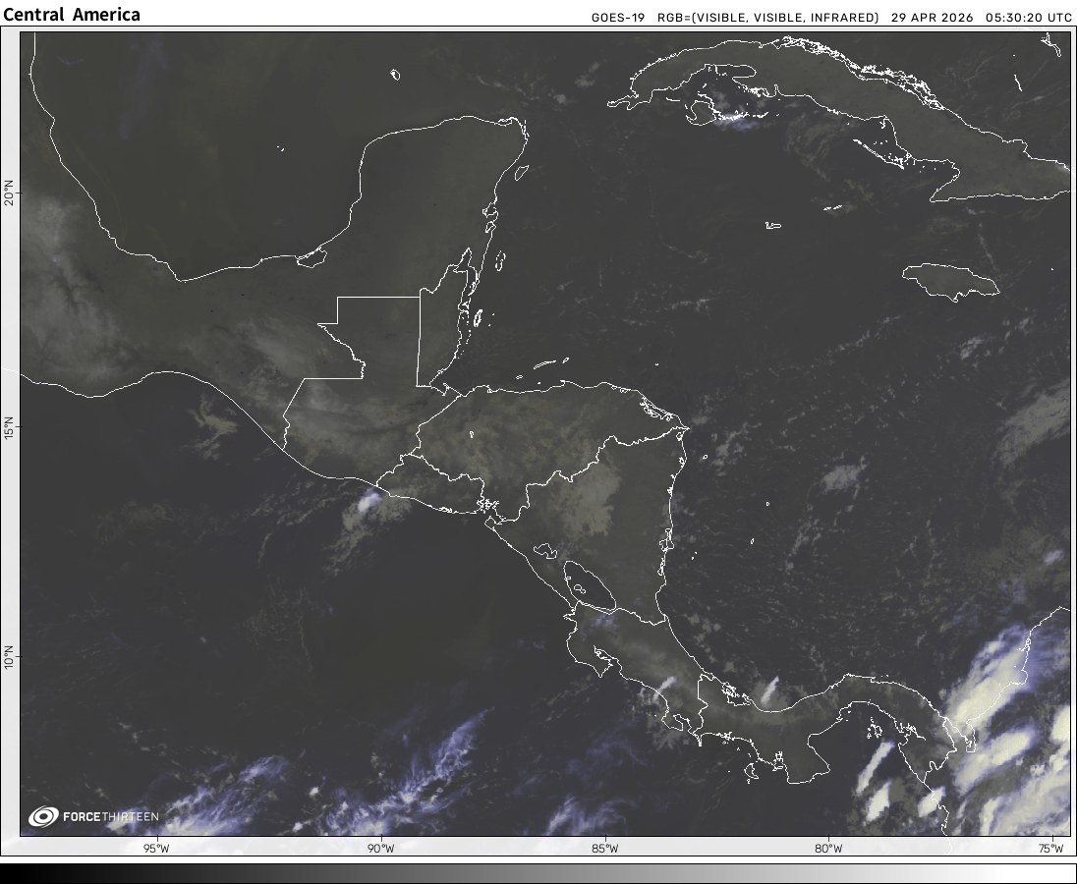
Task: Click the center of the Yucatan Peninsula
Action: 432,187
